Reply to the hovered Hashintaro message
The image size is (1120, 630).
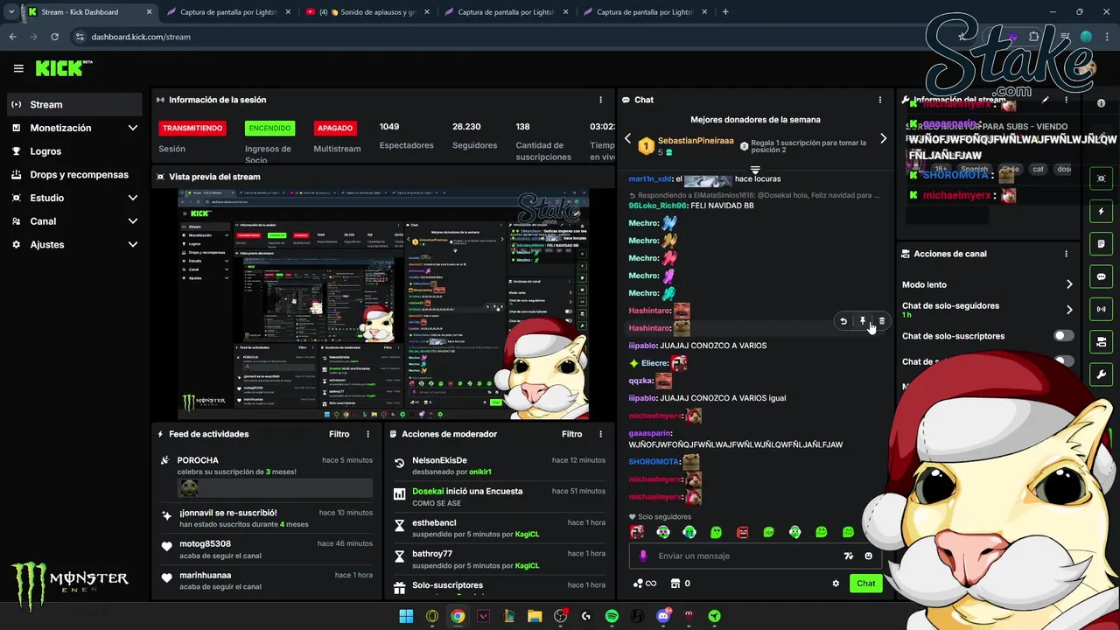tap(843, 321)
